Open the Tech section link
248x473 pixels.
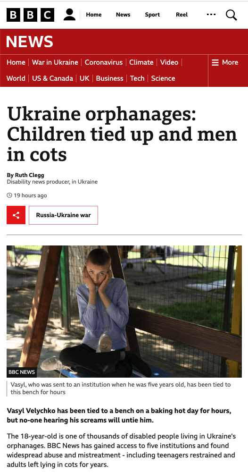click(137, 78)
